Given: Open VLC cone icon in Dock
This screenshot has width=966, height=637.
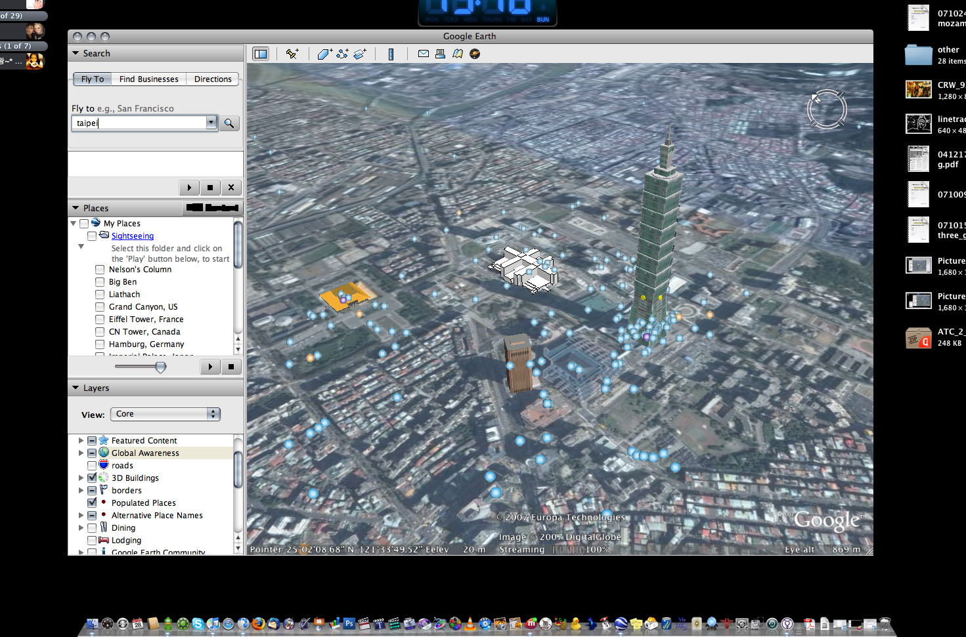Looking at the screenshot, I should tap(470, 624).
